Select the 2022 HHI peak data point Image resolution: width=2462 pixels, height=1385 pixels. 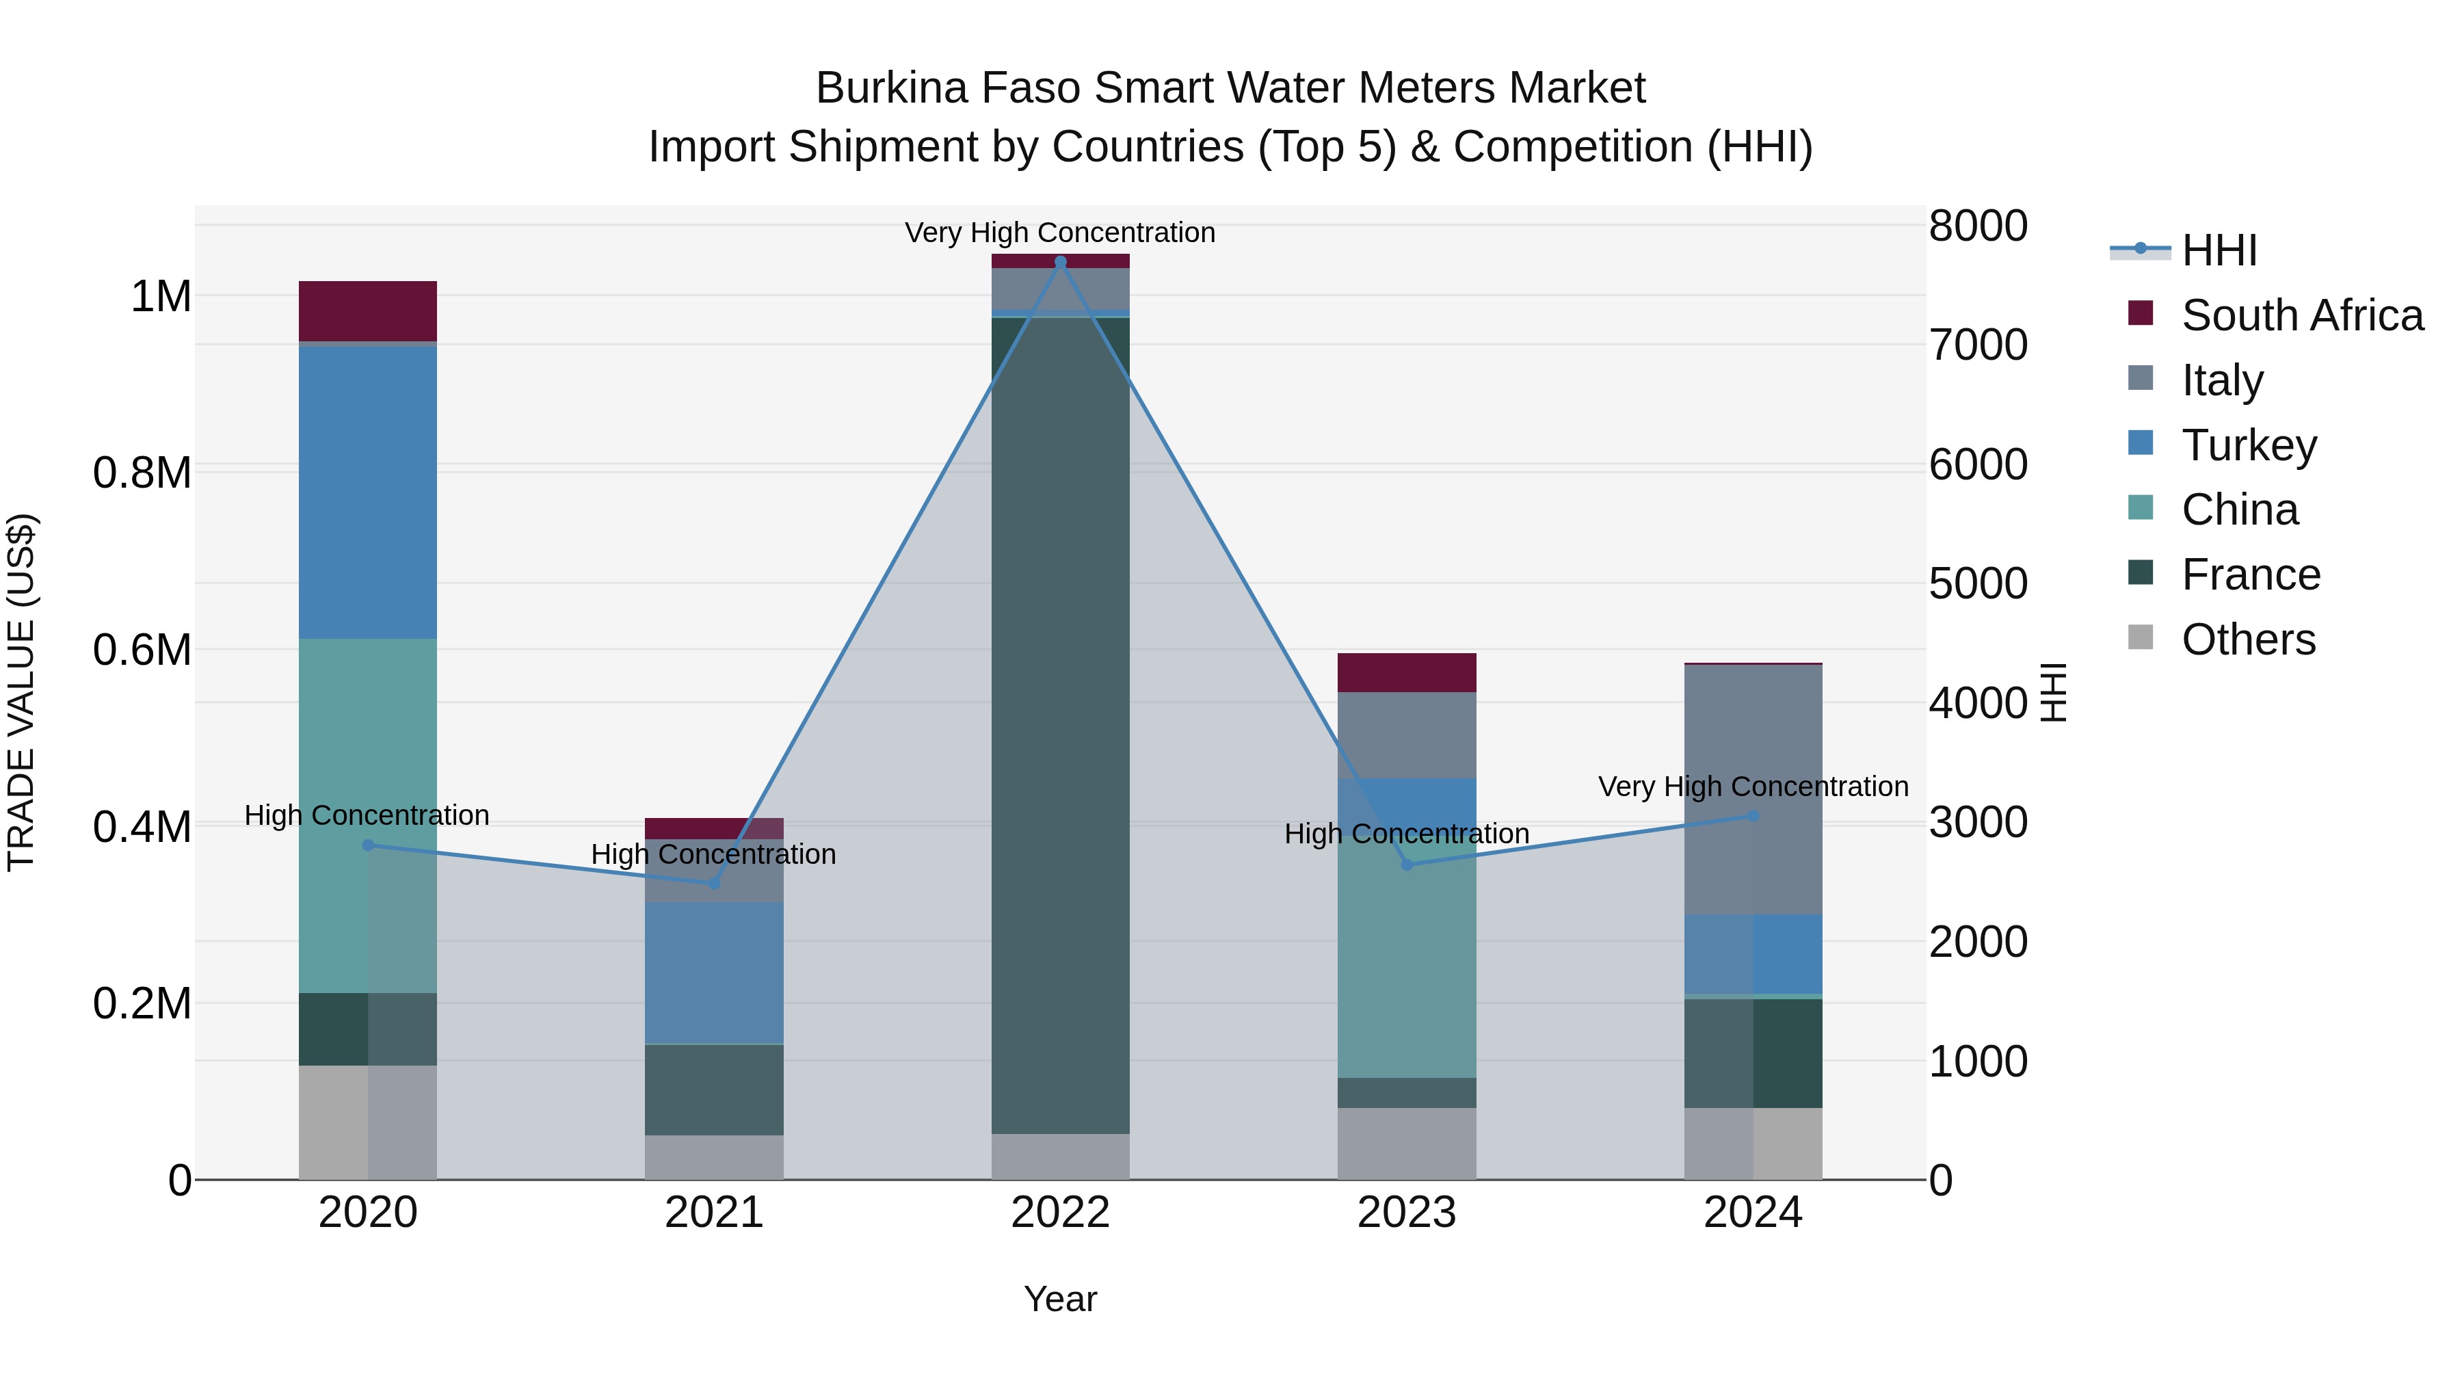point(1060,262)
